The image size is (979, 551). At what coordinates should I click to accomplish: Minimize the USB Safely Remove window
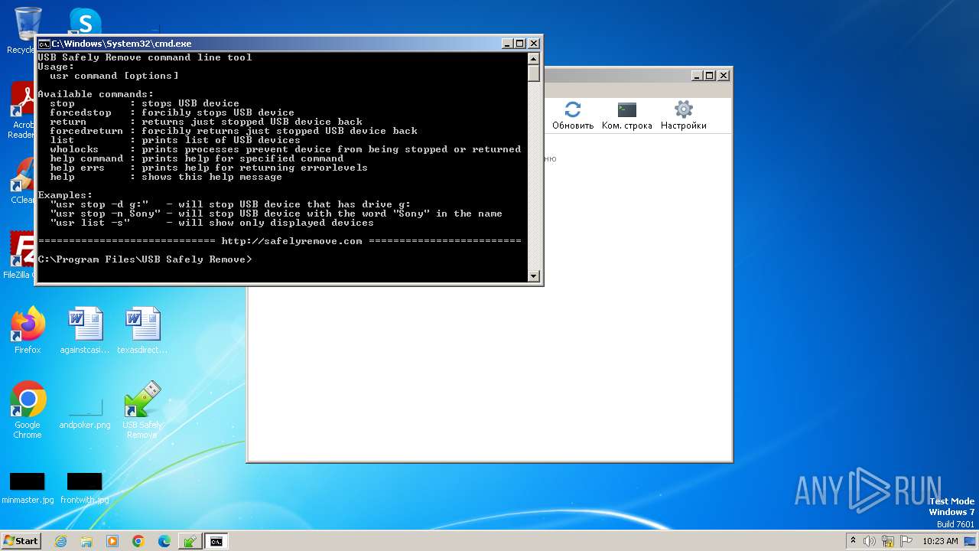point(697,75)
